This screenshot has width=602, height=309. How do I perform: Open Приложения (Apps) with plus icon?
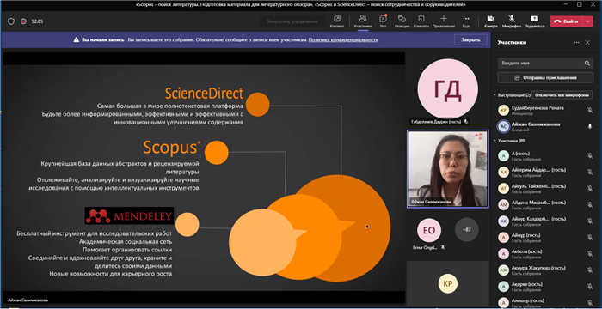pos(444,21)
